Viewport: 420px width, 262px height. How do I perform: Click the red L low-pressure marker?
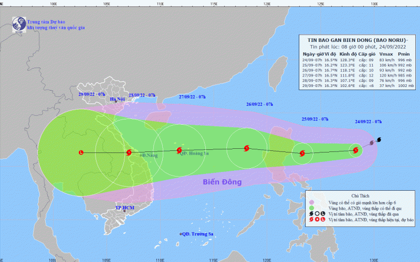(x=80, y=152)
